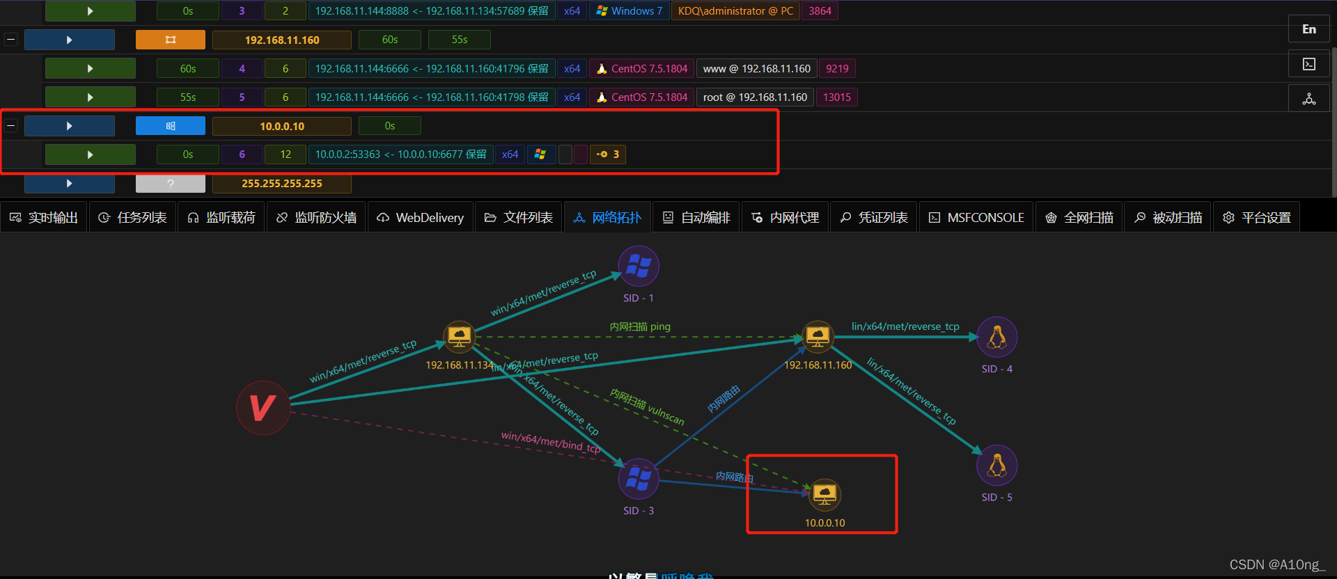Select host node 10.0.0.10 in topology
The height and width of the screenshot is (579, 1337).
[x=824, y=495]
